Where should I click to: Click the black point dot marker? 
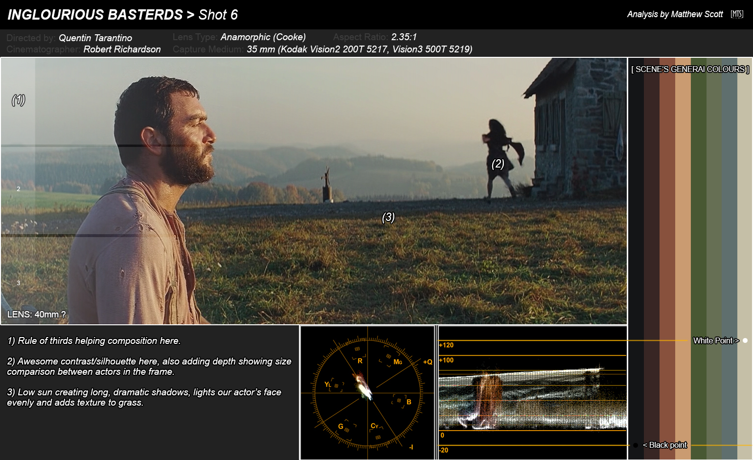[x=636, y=445]
